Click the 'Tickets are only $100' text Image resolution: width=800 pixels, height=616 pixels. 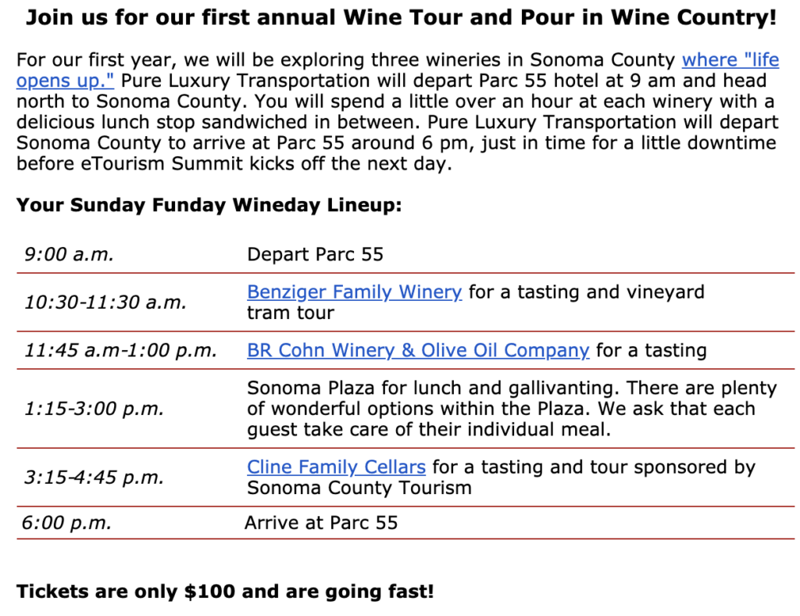point(225,592)
